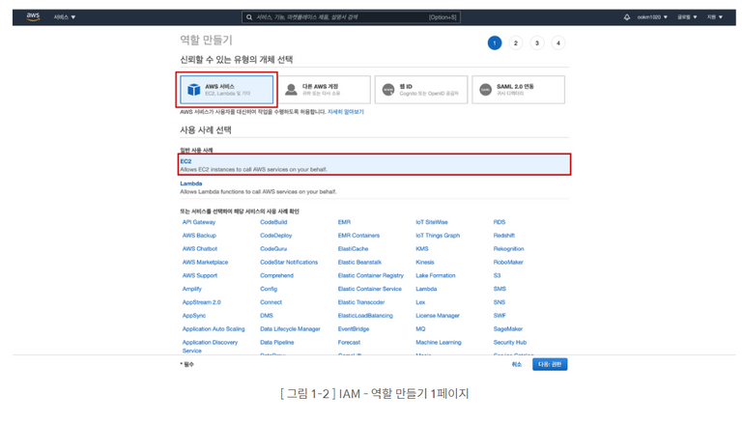Click the 다음: 권한 button
The image size is (742, 423).
(550, 364)
